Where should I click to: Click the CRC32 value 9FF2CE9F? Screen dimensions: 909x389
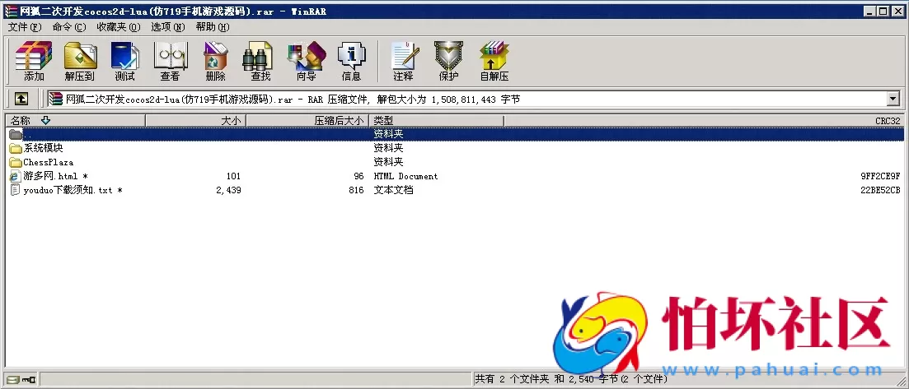coord(880,176)
